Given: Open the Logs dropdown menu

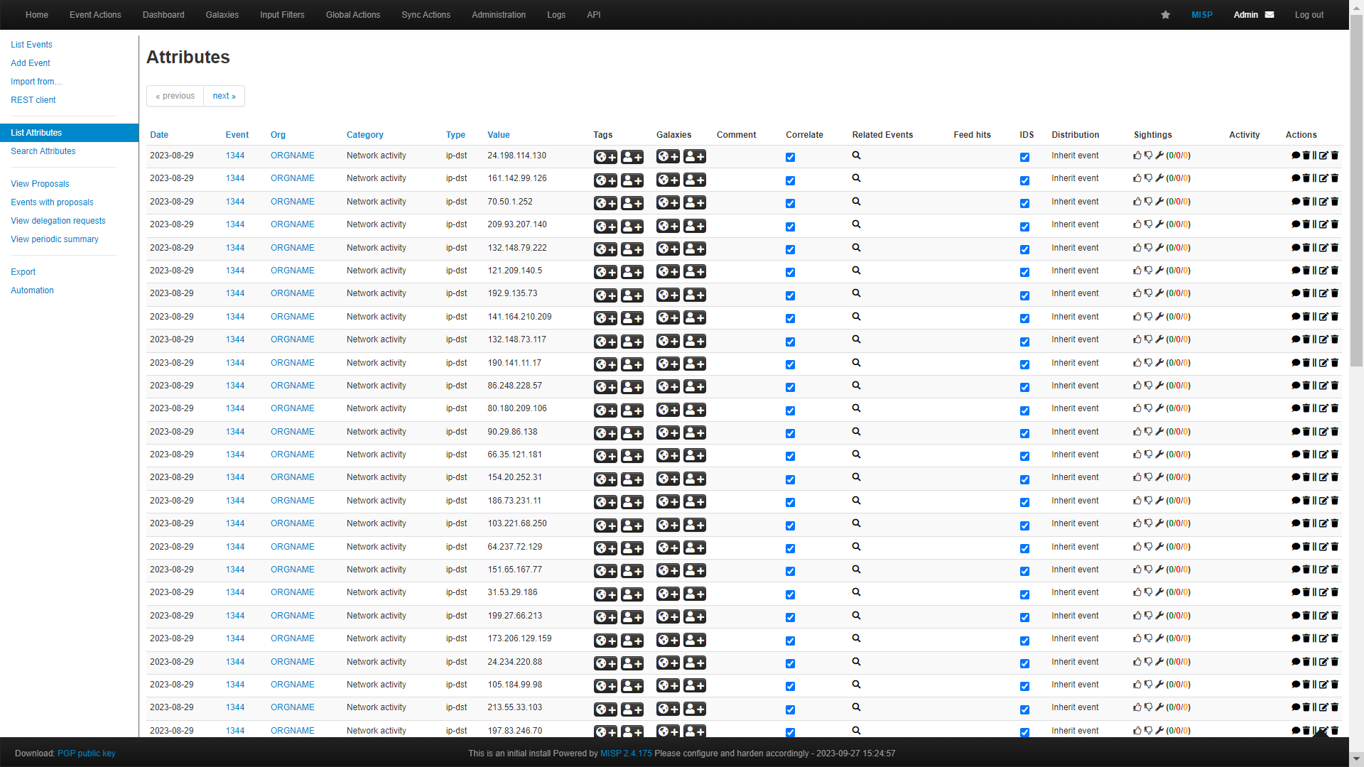Looking at the screenshot, I should tap(556, 15).
